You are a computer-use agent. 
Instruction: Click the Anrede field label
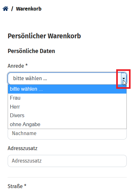(16, 66)
